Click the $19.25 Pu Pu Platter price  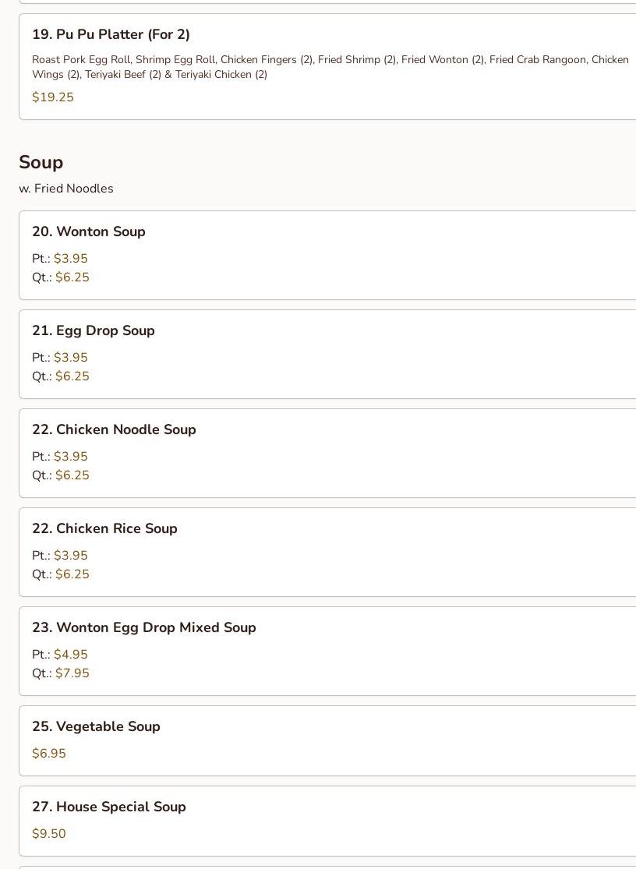[53, 97]
